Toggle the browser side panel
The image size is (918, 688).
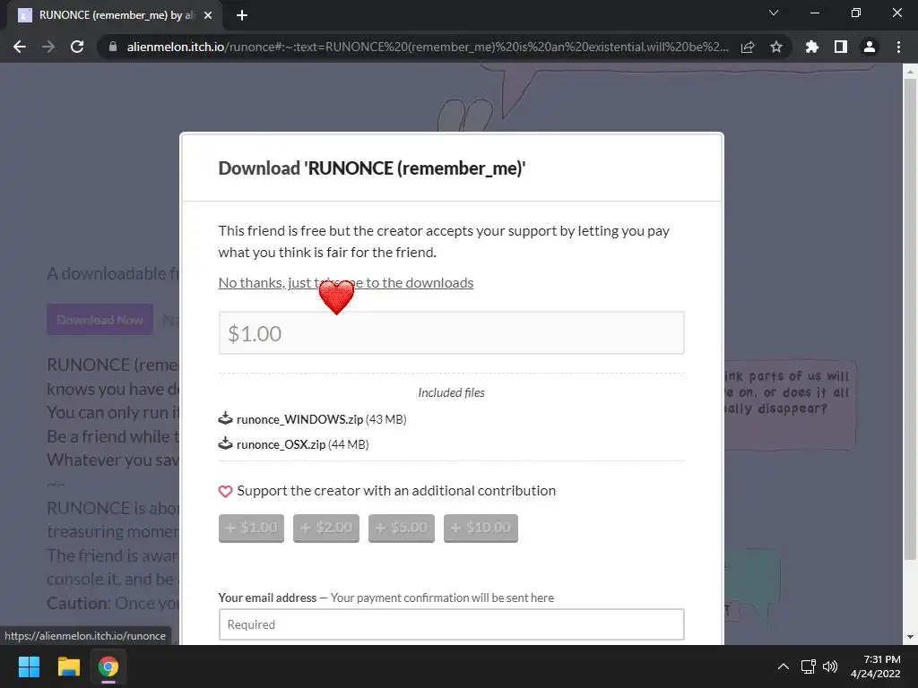coord(841,47)
